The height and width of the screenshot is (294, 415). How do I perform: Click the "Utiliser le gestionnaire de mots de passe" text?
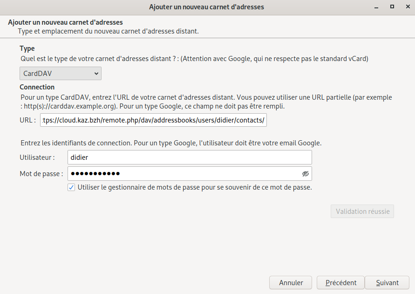[x=195, y=187]
